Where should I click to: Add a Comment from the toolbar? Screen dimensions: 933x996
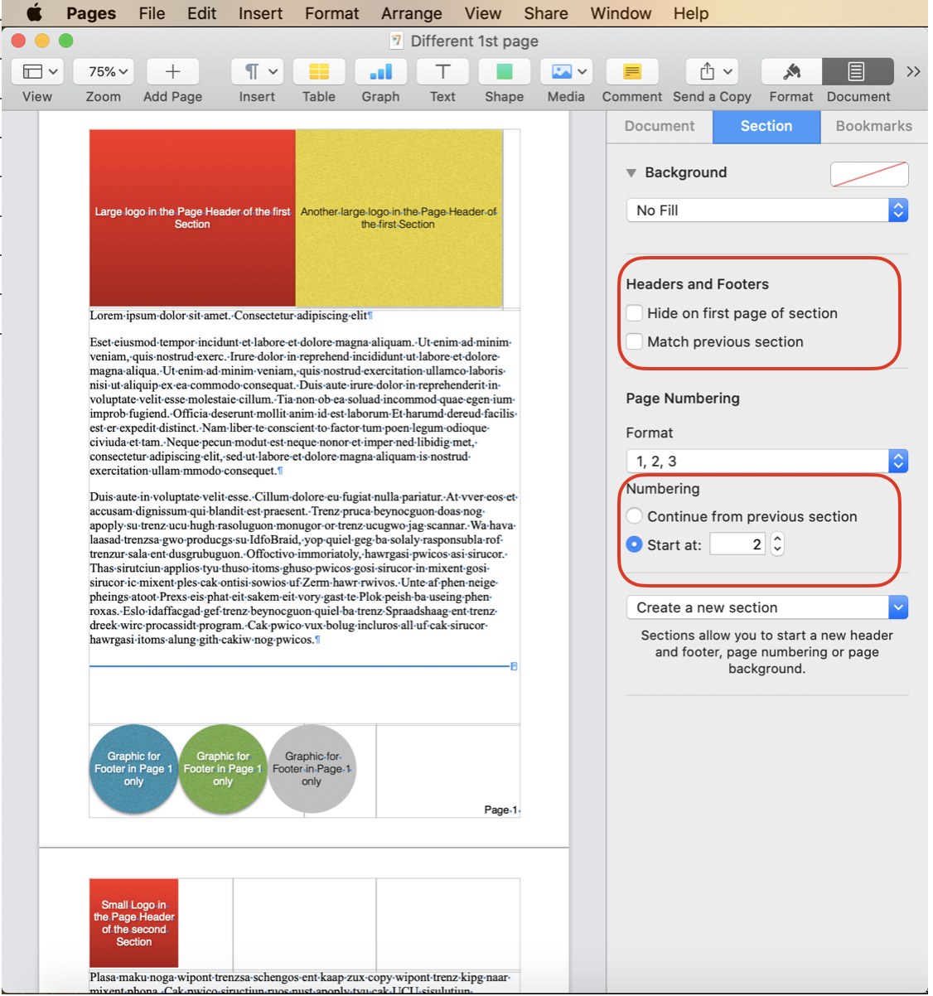[632, 72]
